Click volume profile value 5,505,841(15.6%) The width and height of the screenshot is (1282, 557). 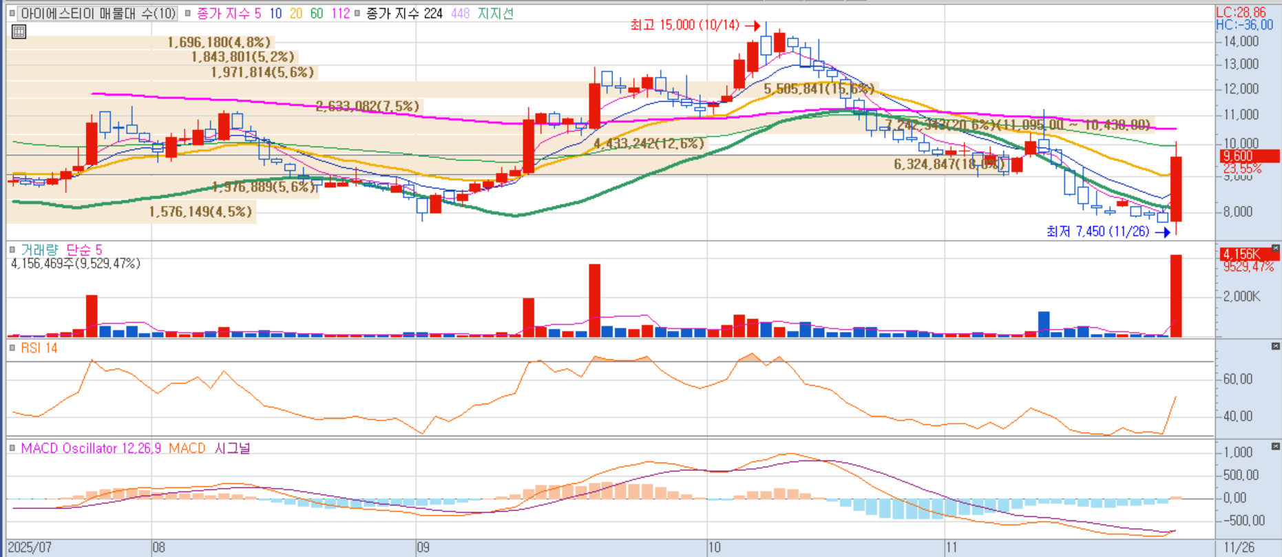(x=819, y=89)
